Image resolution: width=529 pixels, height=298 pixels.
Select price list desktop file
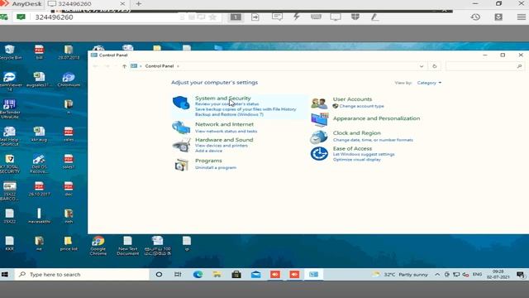(69, 243)
